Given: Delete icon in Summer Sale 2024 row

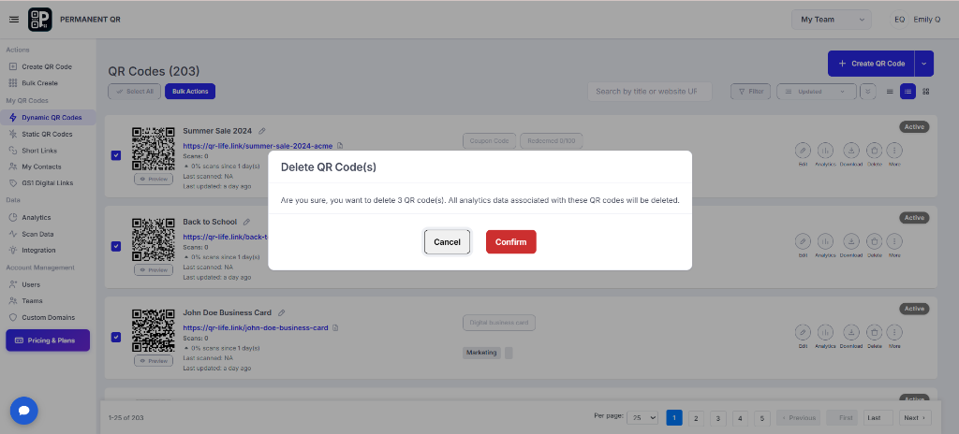Looking at the screenshot, I should coord(875,150).
